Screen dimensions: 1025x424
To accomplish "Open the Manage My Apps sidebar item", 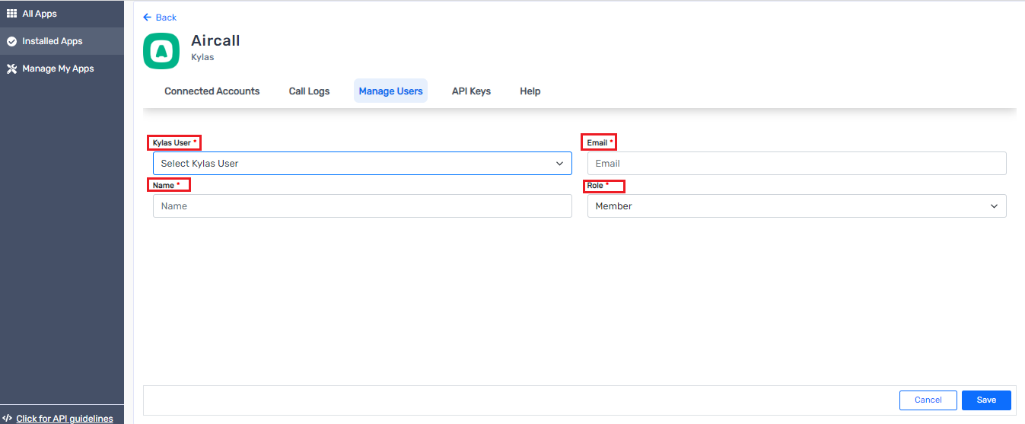I will [62, 69].
